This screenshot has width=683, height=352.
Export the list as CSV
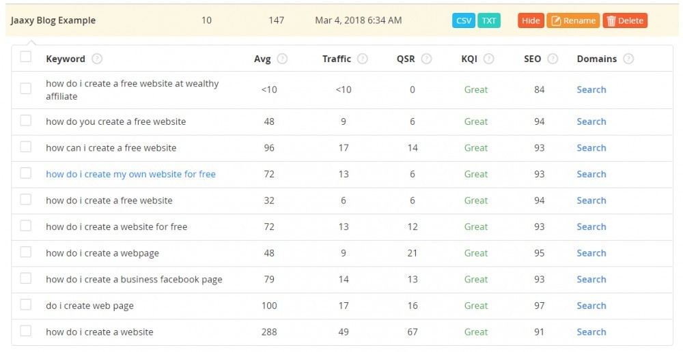pyautogui.click(x=464, y=20)
